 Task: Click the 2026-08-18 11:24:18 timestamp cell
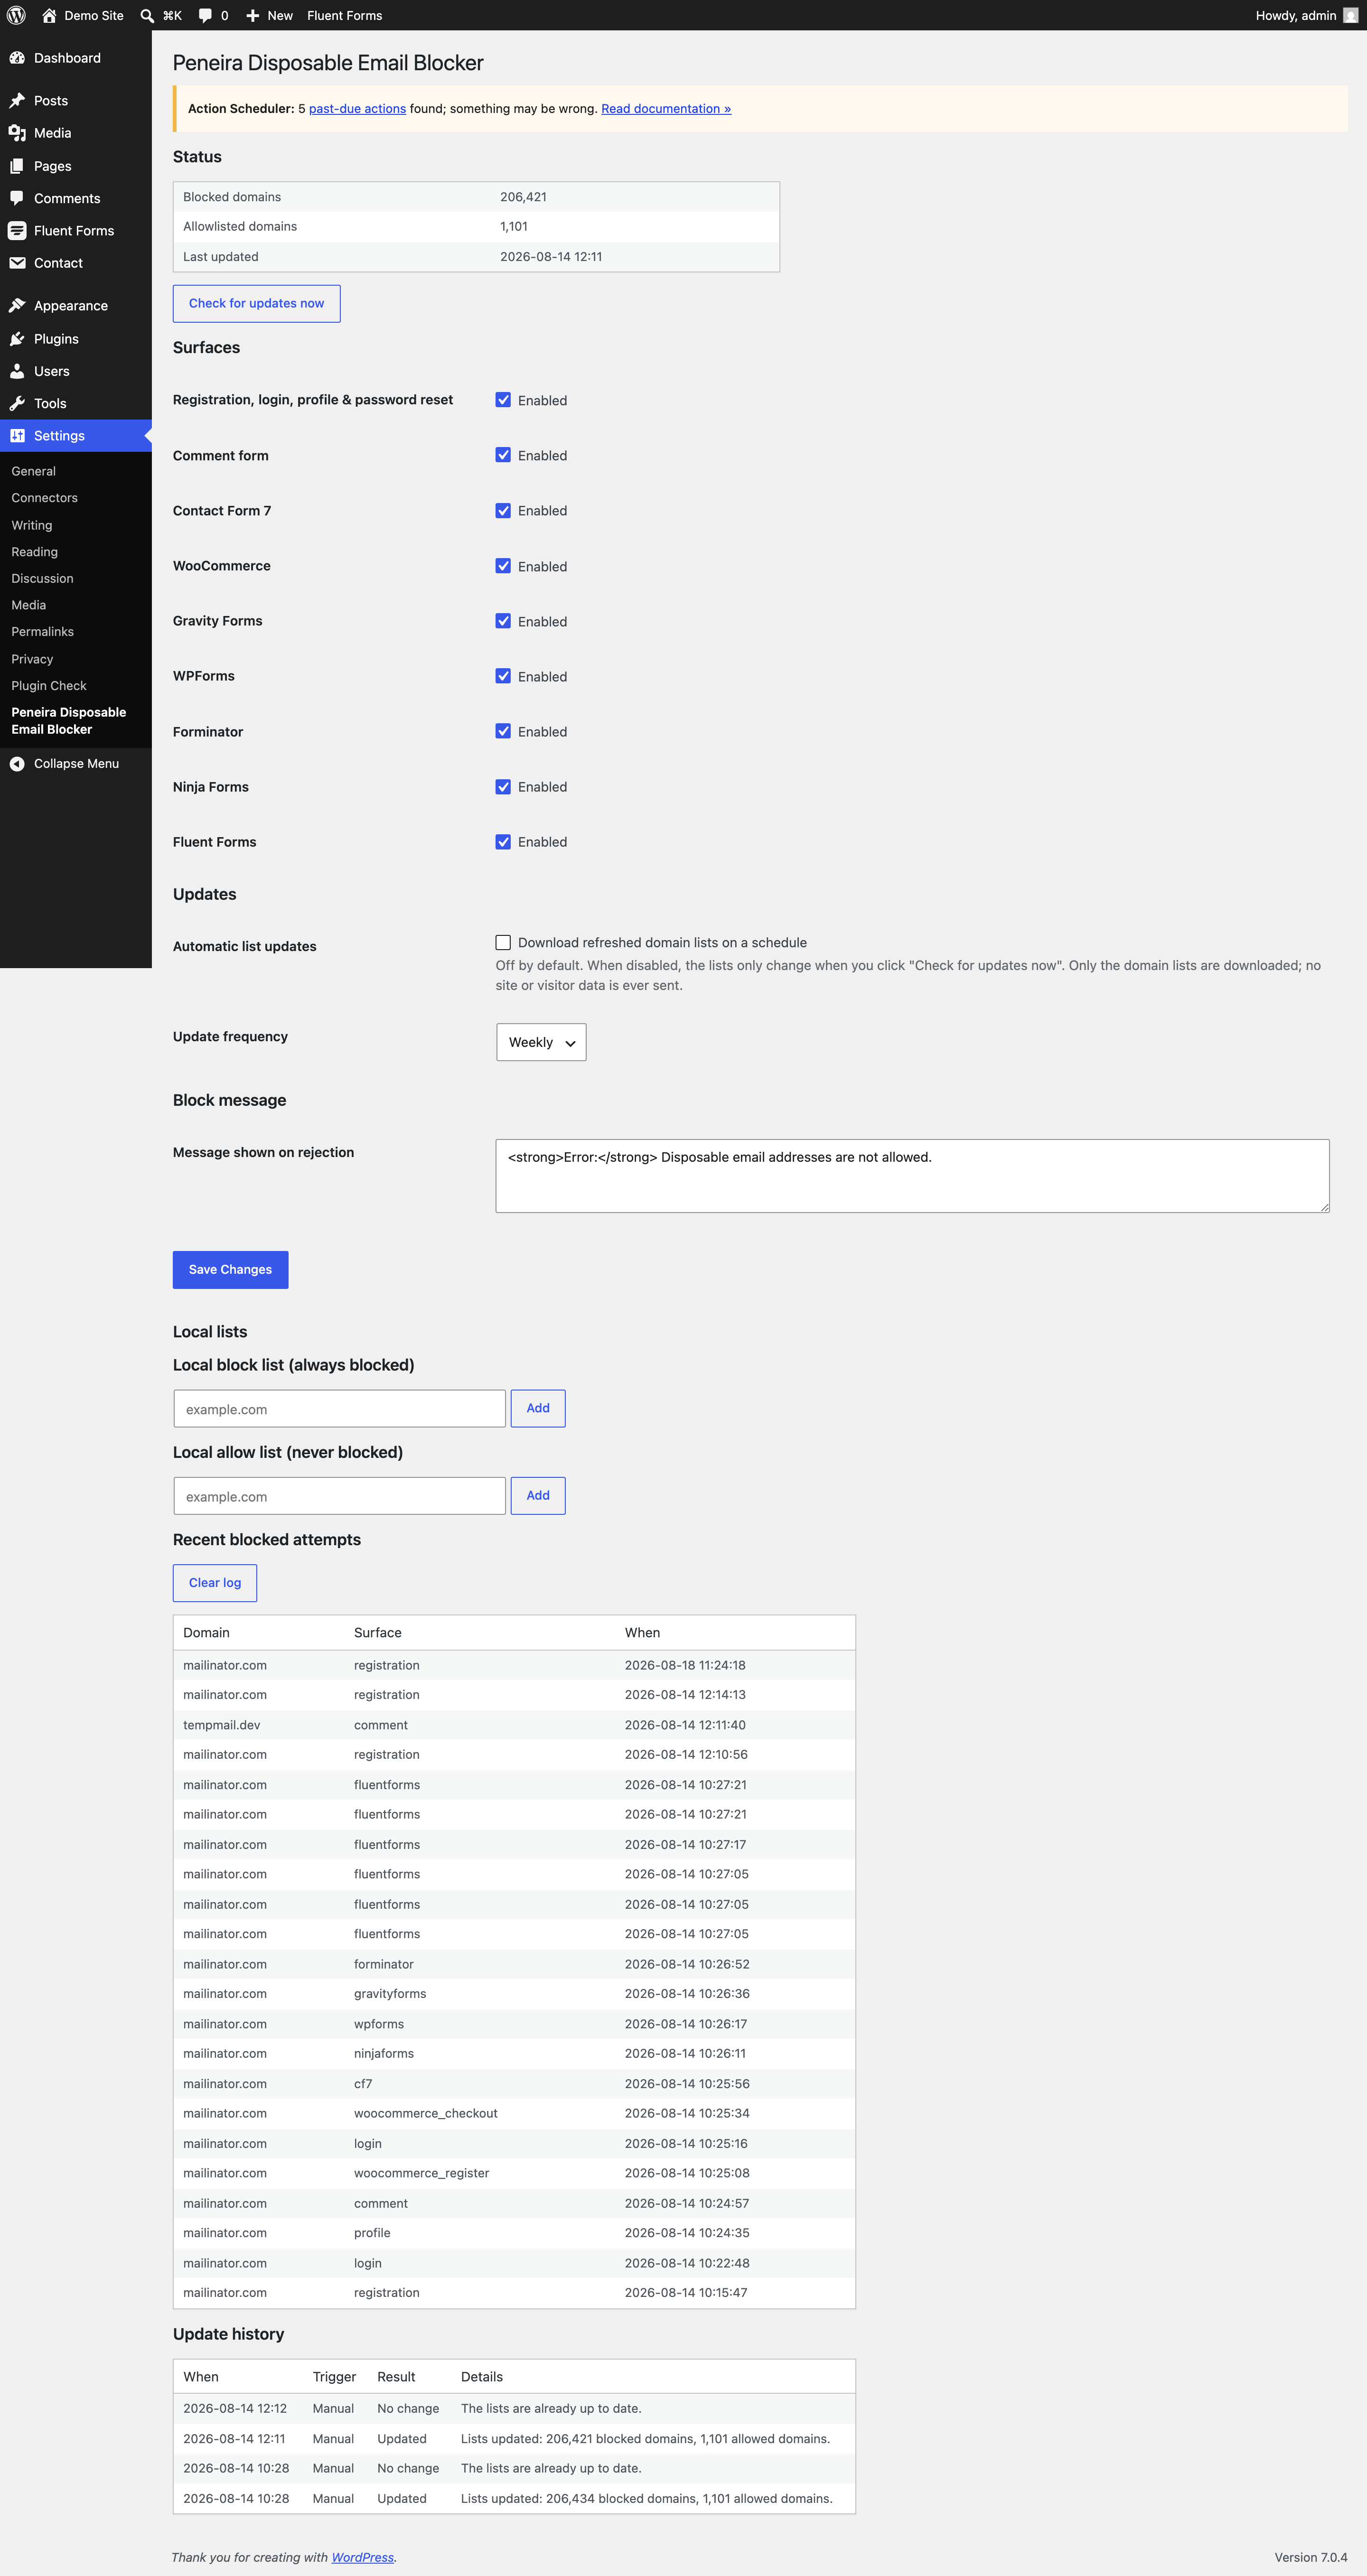point(685,1665)
